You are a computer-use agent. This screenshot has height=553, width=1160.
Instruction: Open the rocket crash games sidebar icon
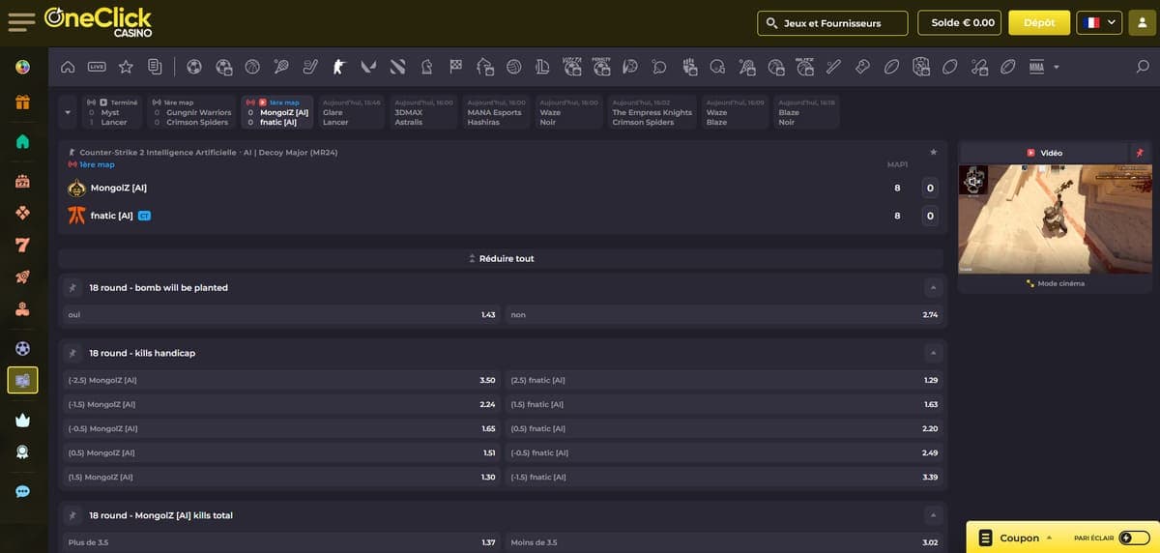22,277
